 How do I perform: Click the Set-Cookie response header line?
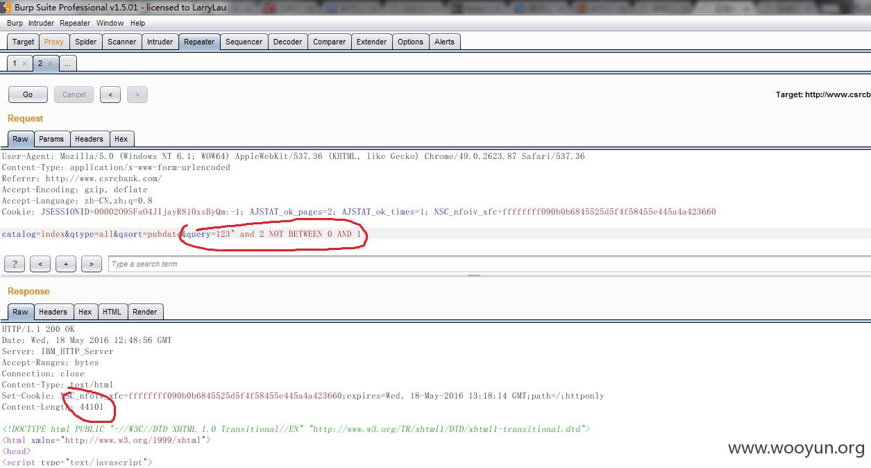pos(303,396)
